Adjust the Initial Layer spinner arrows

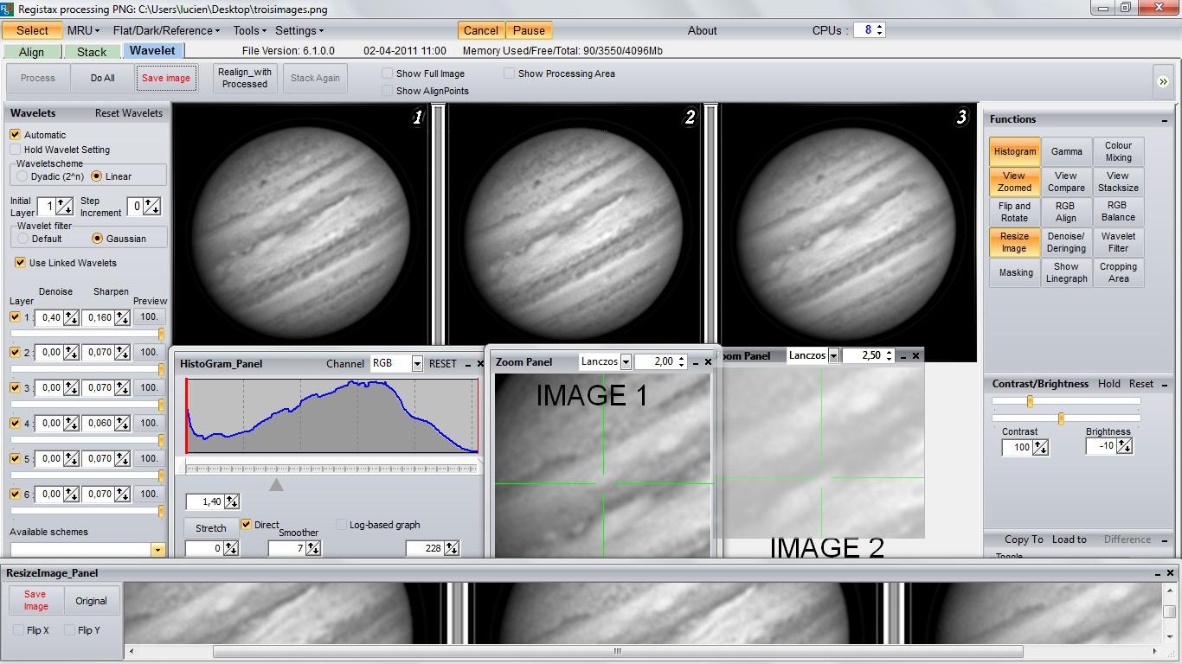click(64, 207)
